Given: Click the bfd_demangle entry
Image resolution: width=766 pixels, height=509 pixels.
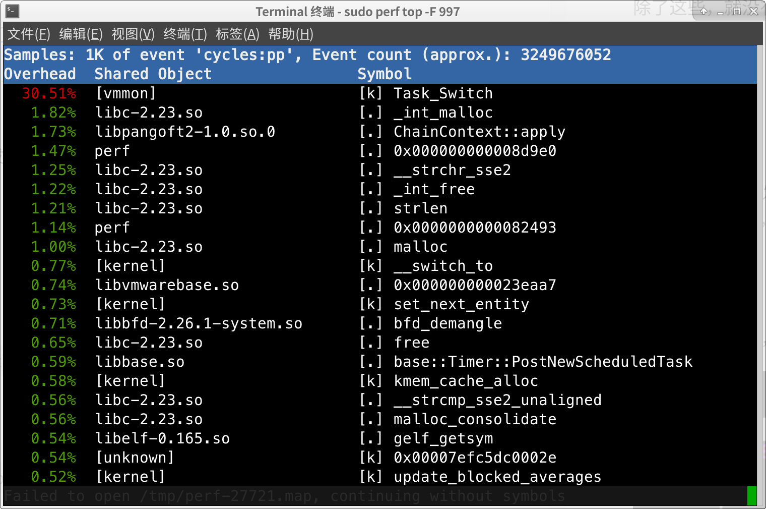Looking at the screenshot, I should coord(448,323).
